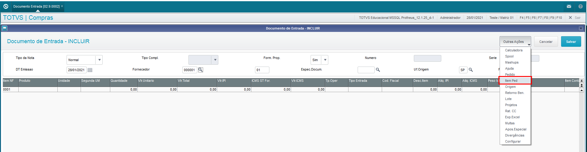The width and height of the screenshot is (587, 152).
Task: Open the mail envelope icon
Action: click(569, 6)
